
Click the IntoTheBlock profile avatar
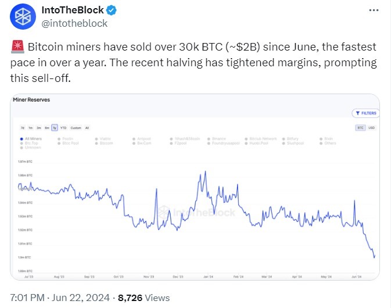(x=23, y=16)
